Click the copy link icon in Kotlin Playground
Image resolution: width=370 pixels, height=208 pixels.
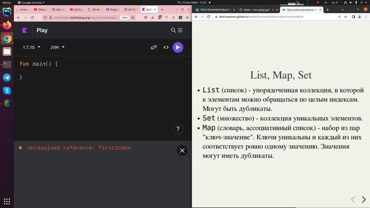tap(154, 47)
